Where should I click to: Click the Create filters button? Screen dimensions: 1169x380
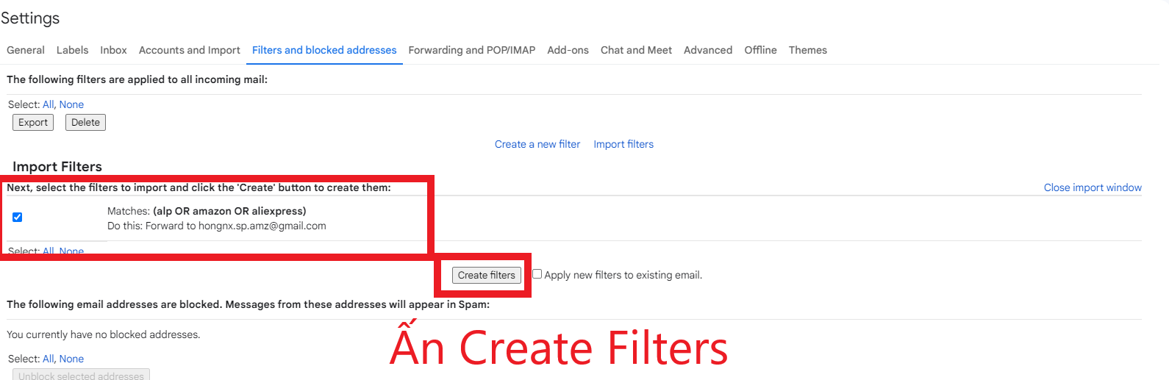coord(486,275)
